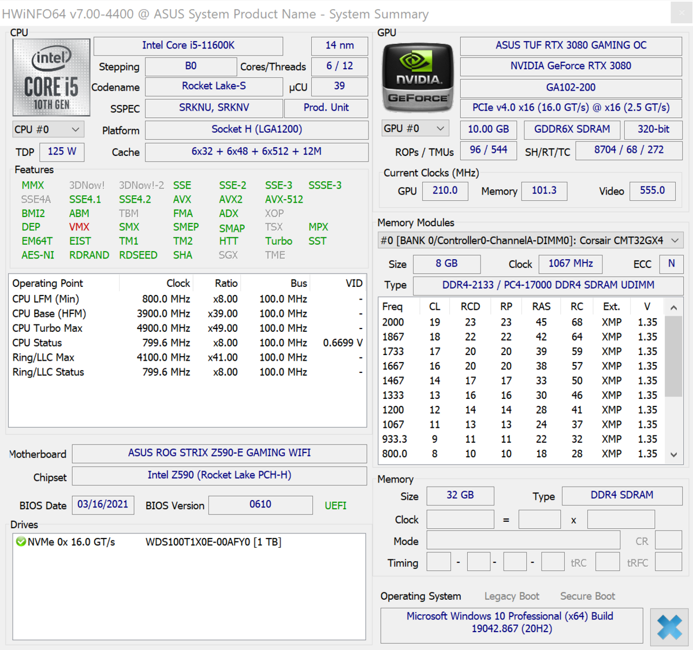This screenshot has width=693, height=650.
Task: Click the Secure Boot label
Action: (x=587, y=596)
